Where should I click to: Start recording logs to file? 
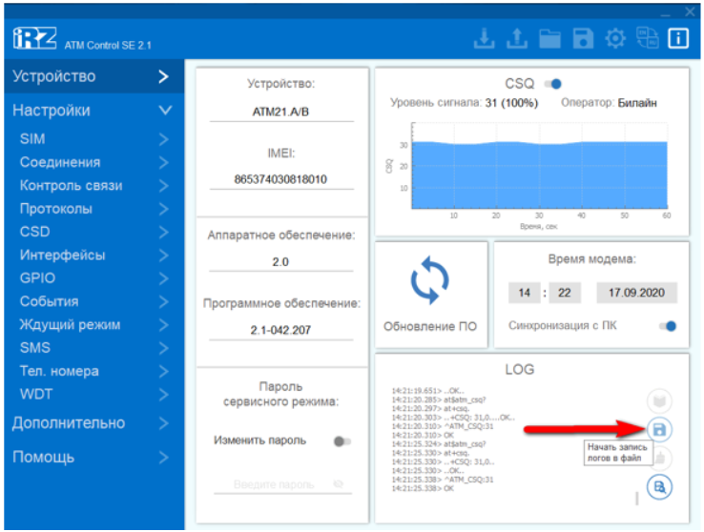658,429
